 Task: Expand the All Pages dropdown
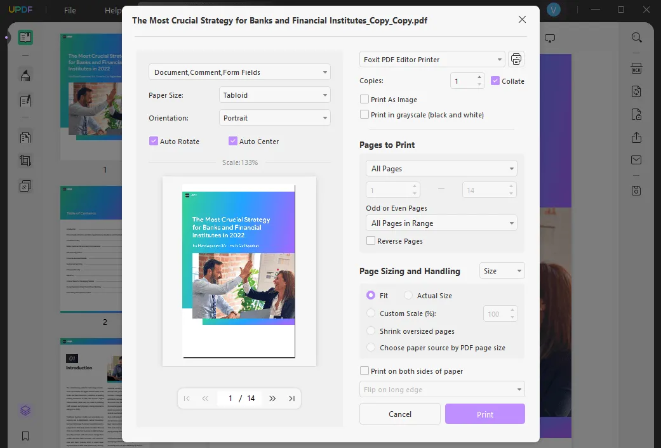coord(441,168)
